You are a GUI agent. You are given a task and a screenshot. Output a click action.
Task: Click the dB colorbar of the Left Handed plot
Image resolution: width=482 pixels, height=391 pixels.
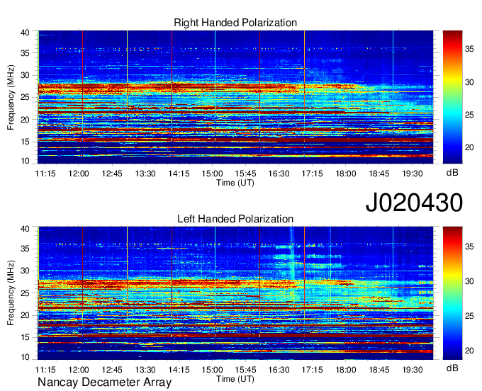pos(452,293)
